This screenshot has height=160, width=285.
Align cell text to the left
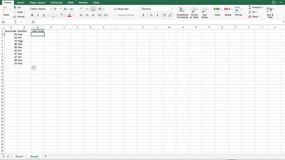tap(81, 15)
